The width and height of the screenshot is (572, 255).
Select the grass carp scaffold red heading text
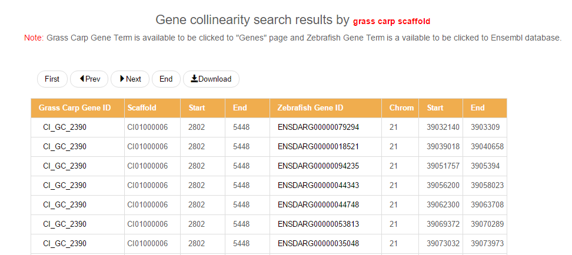point(395,22)
